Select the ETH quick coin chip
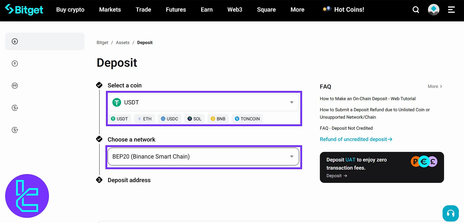This screenshot has height=223, width=464. tap(145, 119)
